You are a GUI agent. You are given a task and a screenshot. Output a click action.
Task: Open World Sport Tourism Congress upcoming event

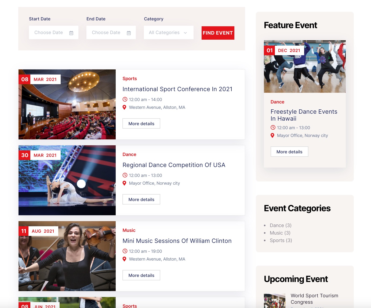click(x=314, y=299)
